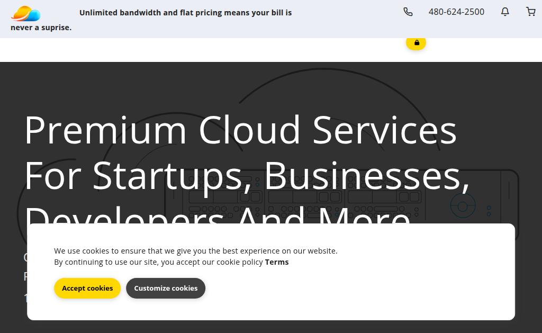Viewport: 542px width, 333px height.
Task: Click the phone handset icon
Action: point(408,12)
